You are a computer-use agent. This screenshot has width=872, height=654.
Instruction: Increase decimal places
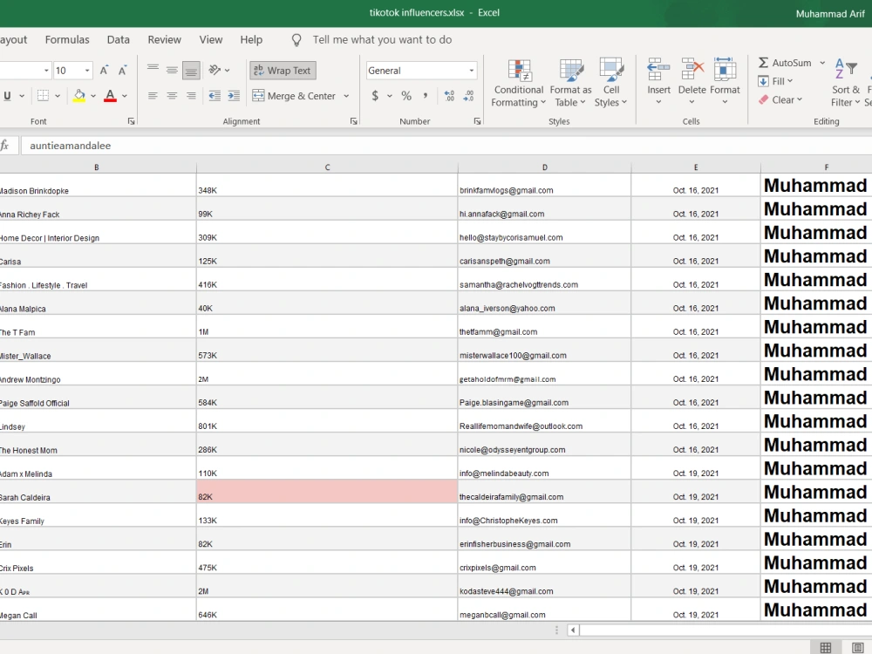[x=449, y=96]
